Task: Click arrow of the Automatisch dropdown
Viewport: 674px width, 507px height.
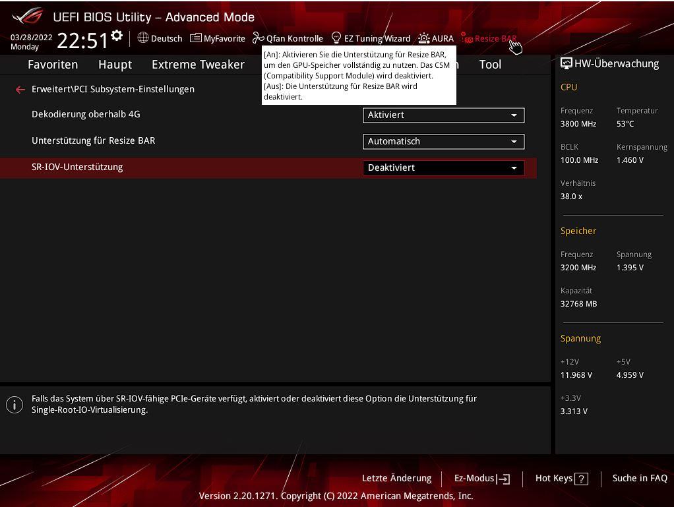Action: coord(514,142)
